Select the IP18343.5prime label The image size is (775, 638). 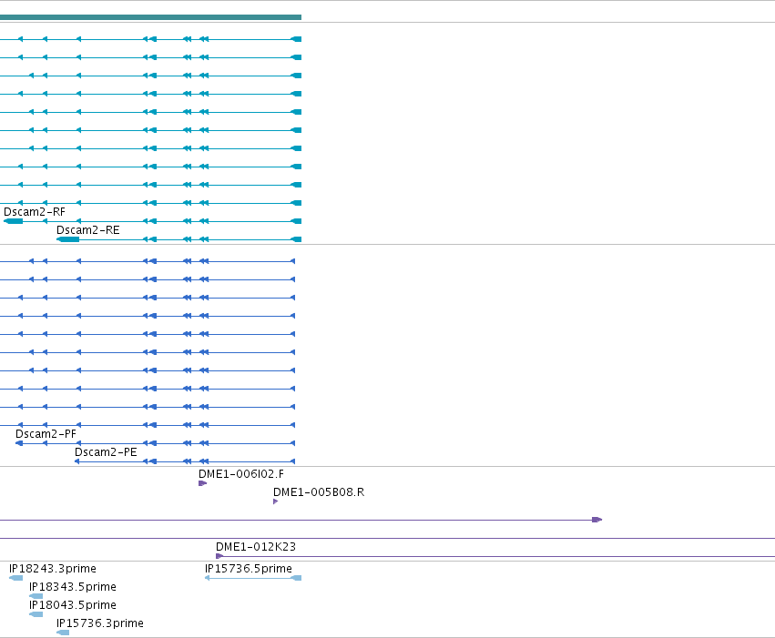[x=73, y=587]
